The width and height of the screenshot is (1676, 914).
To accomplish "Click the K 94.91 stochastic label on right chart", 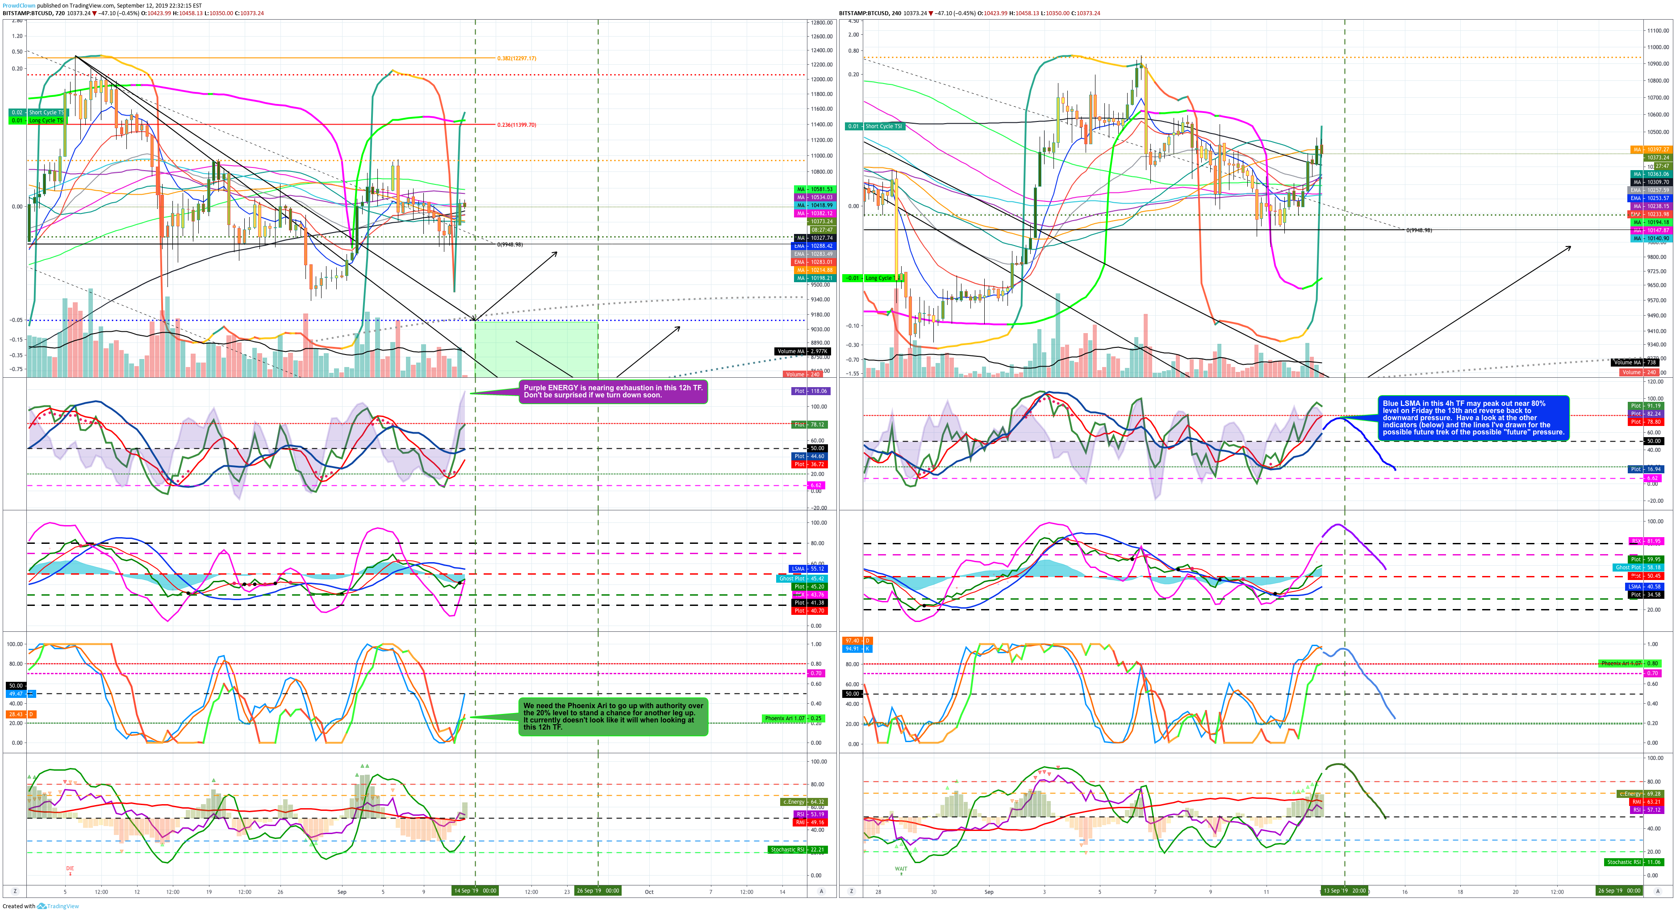I will pos(857,649).
